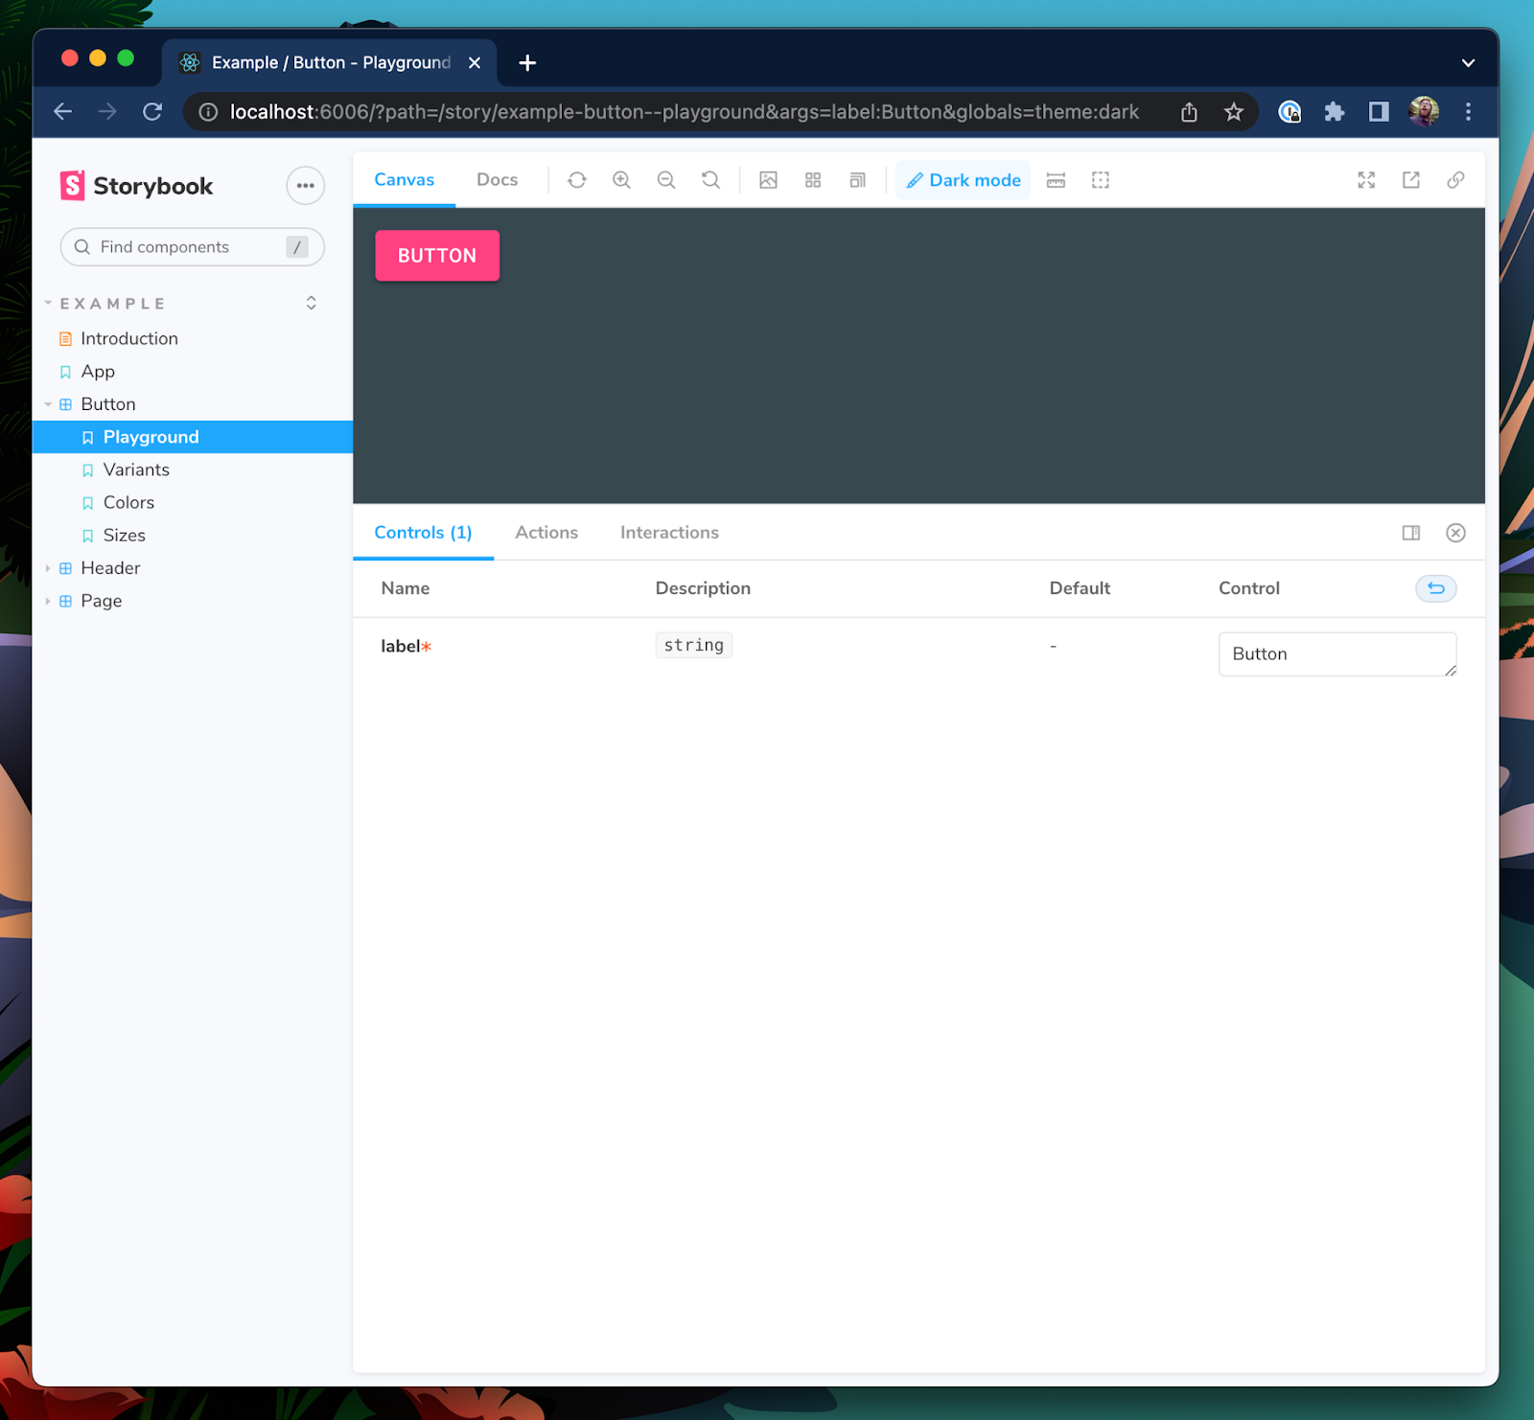The image size is (1534, 1420).
Task: Toggle the Dark mode theme button
Action: (x=964, y=180)
